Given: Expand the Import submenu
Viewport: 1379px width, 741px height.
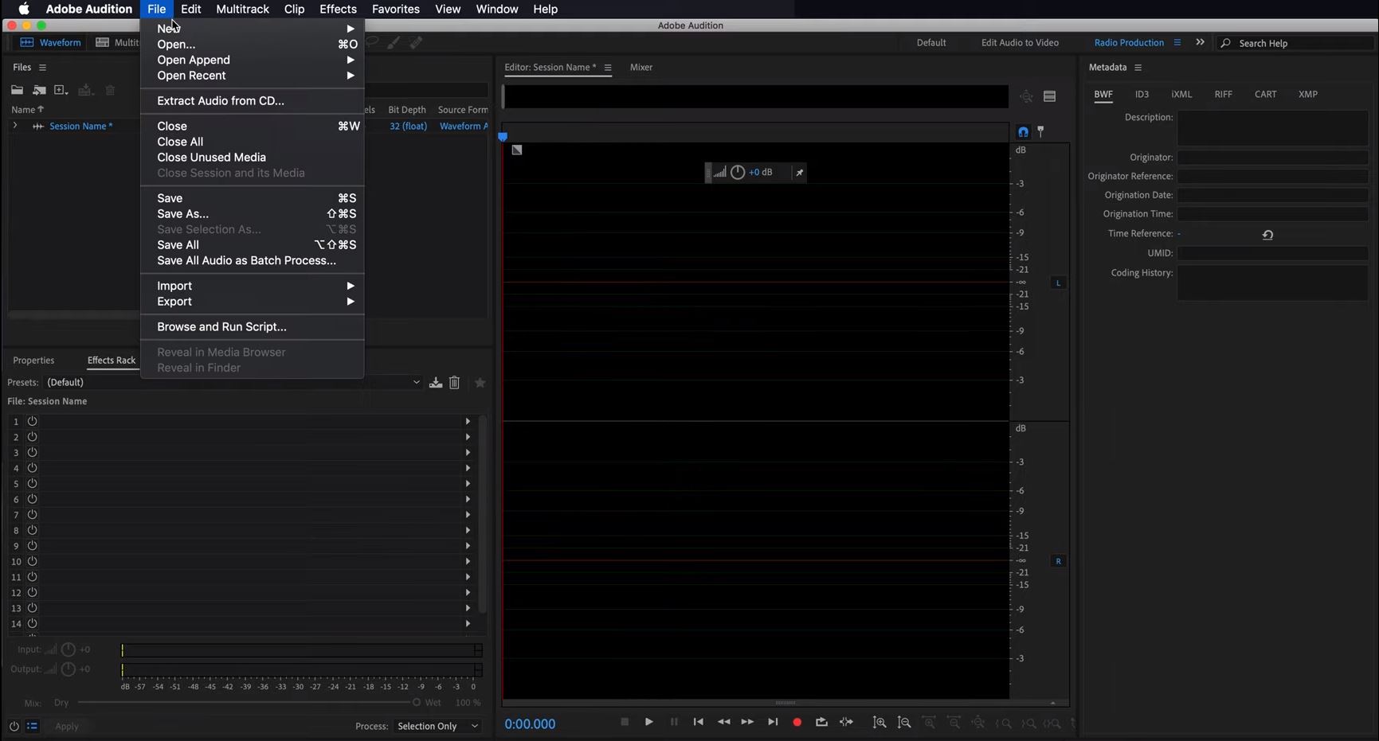Looking at the screenshot, I should [x=253, y=286].
